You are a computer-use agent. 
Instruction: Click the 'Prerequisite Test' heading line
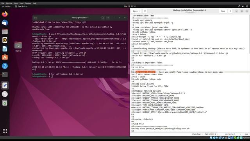(x=144, y=16)
